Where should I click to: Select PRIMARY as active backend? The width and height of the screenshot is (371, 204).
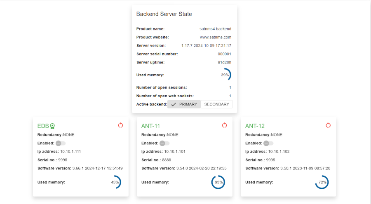(184, 104)
